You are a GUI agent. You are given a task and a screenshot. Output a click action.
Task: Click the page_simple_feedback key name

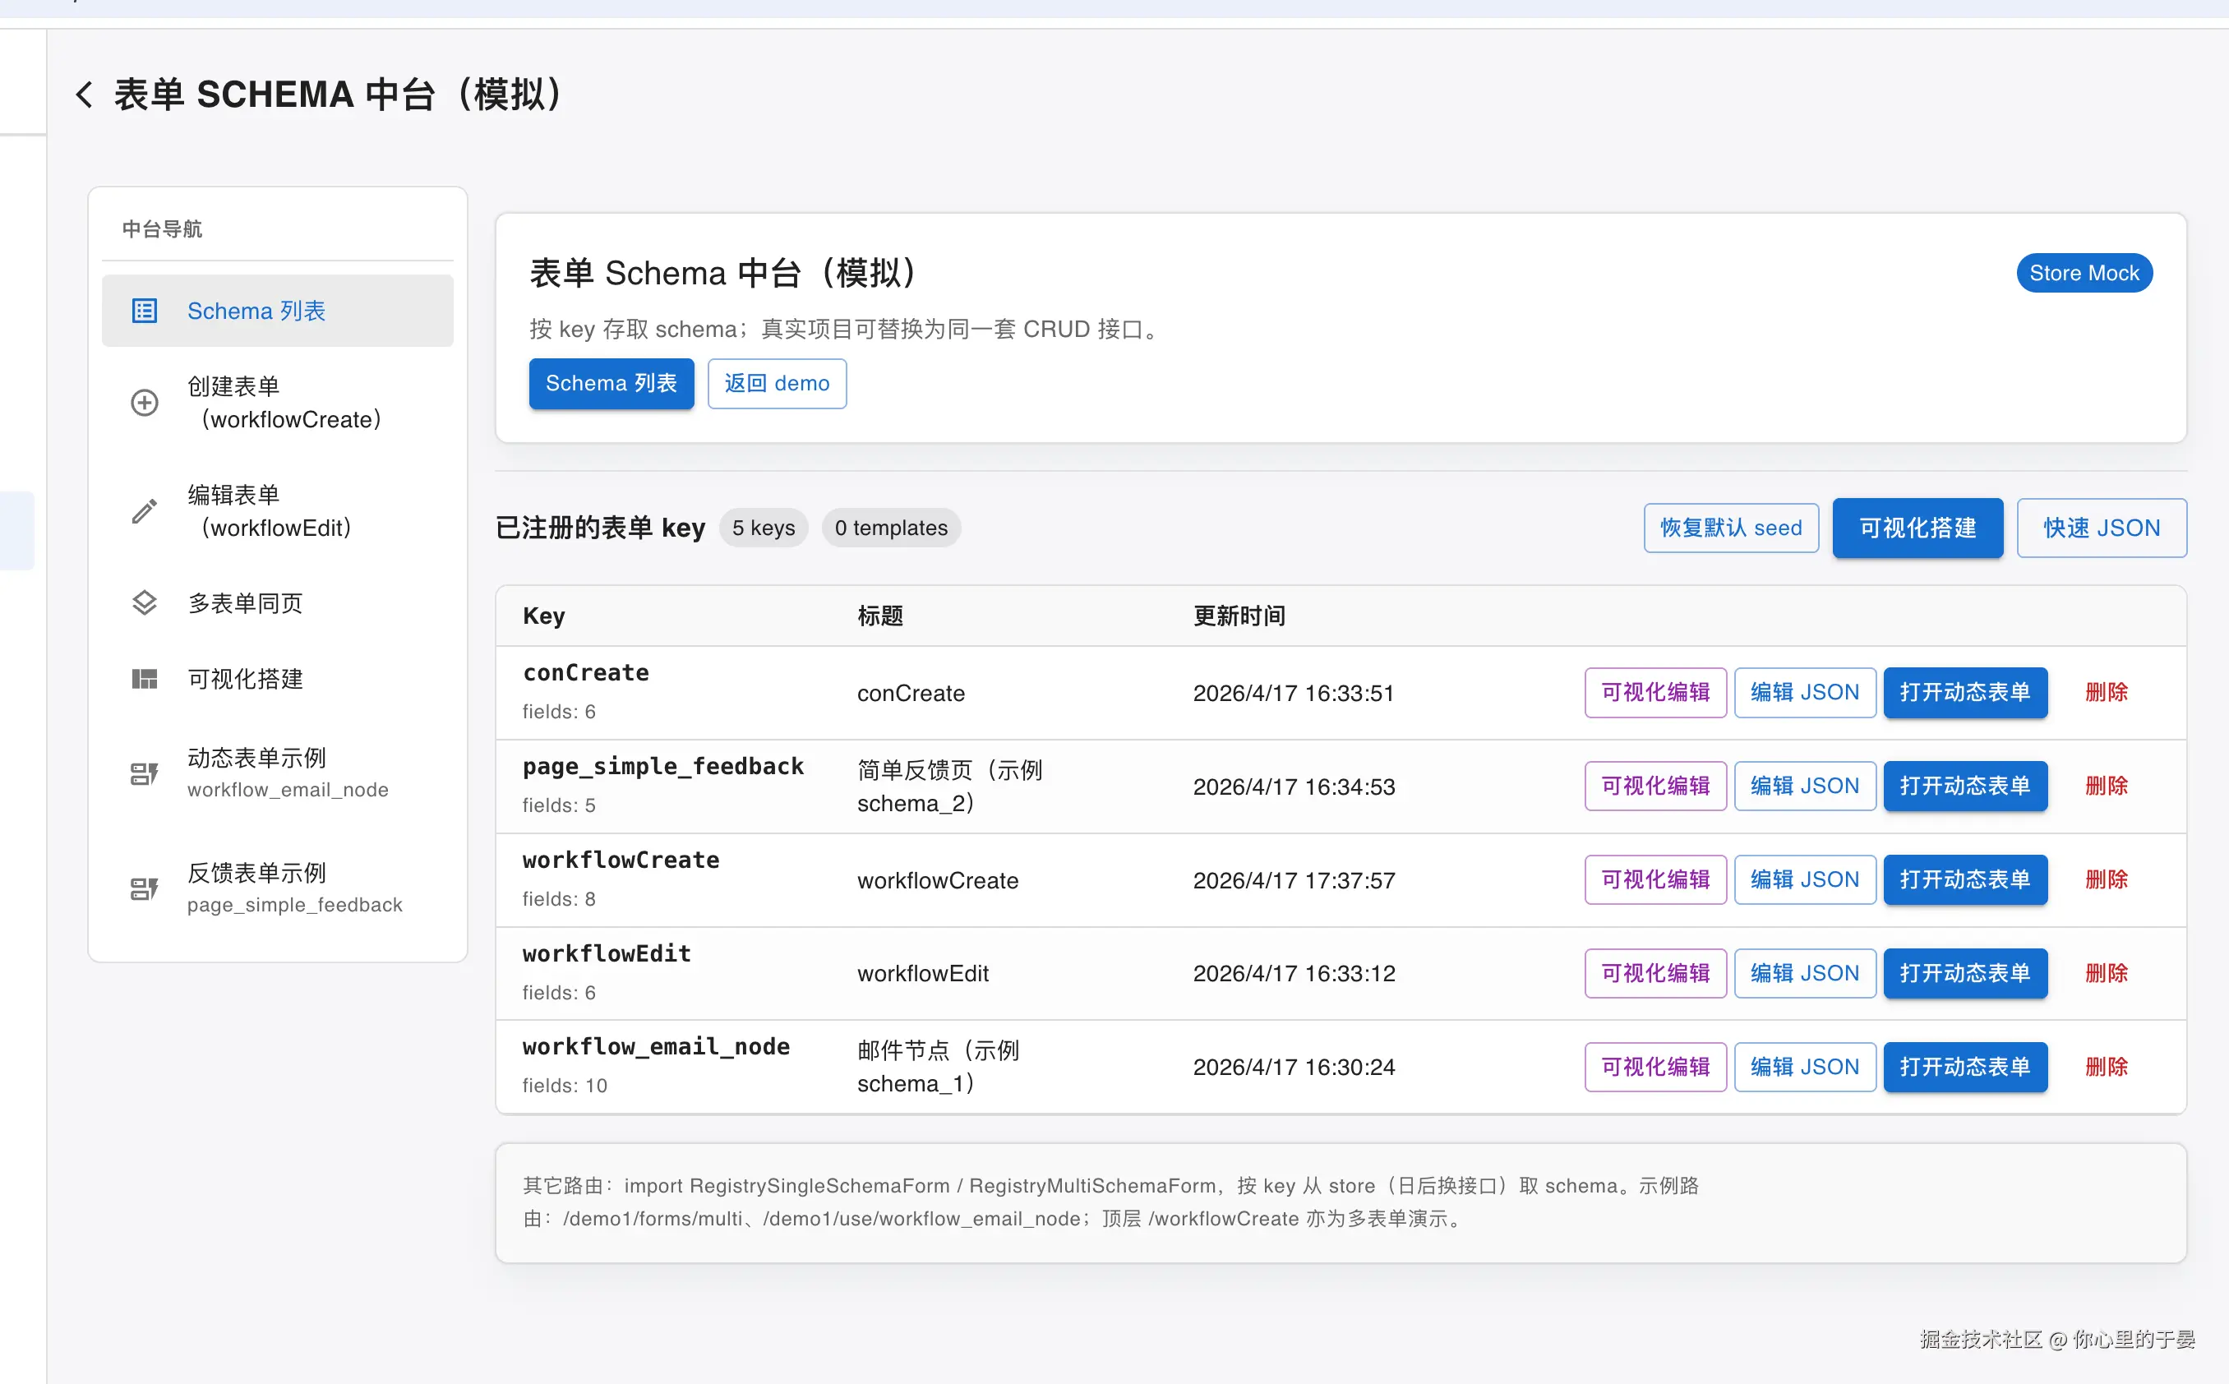tap(662, 766)
